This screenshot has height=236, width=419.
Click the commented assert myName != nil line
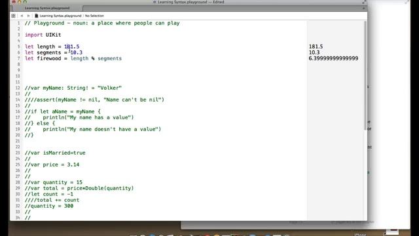pos(94,100)
